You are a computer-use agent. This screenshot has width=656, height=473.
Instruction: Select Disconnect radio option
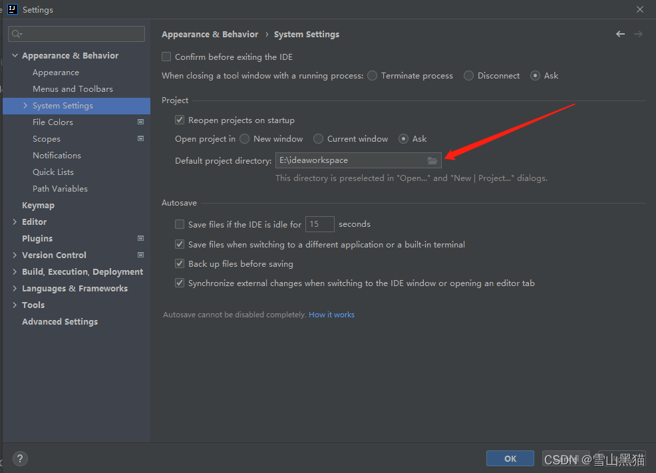point(468,76)
